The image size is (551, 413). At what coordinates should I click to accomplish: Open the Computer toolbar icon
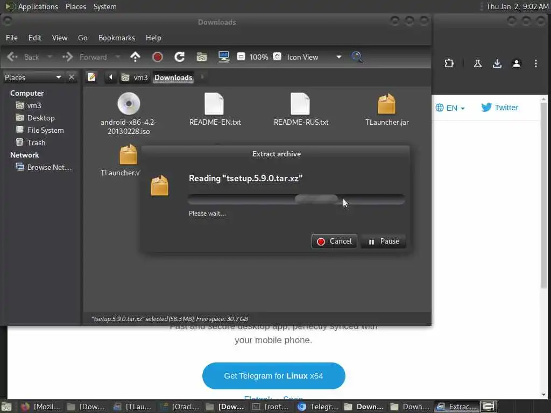pyautogui.click(x=224, y=57)
